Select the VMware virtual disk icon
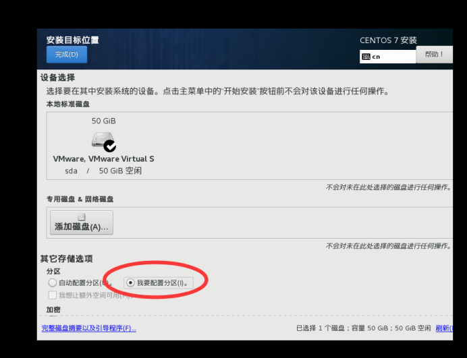Viewport: 467px width, 358px height. [x=103, y=141]
